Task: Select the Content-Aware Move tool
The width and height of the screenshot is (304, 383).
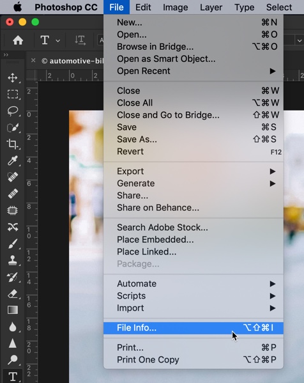Action: [12, 227]
